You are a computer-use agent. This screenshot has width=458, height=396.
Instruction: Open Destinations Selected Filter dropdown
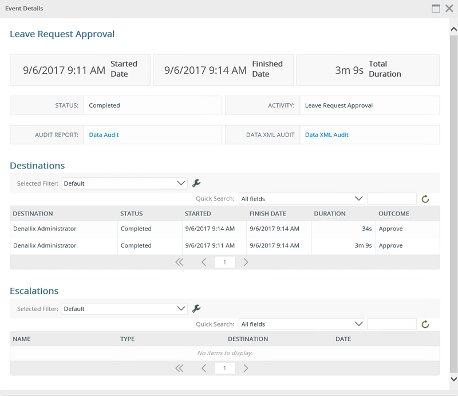[124, 183]
